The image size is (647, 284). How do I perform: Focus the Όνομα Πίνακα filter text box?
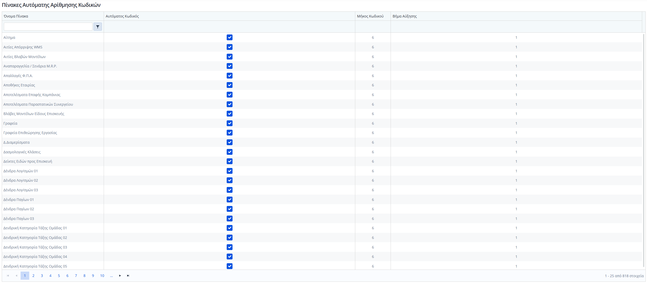48,27
